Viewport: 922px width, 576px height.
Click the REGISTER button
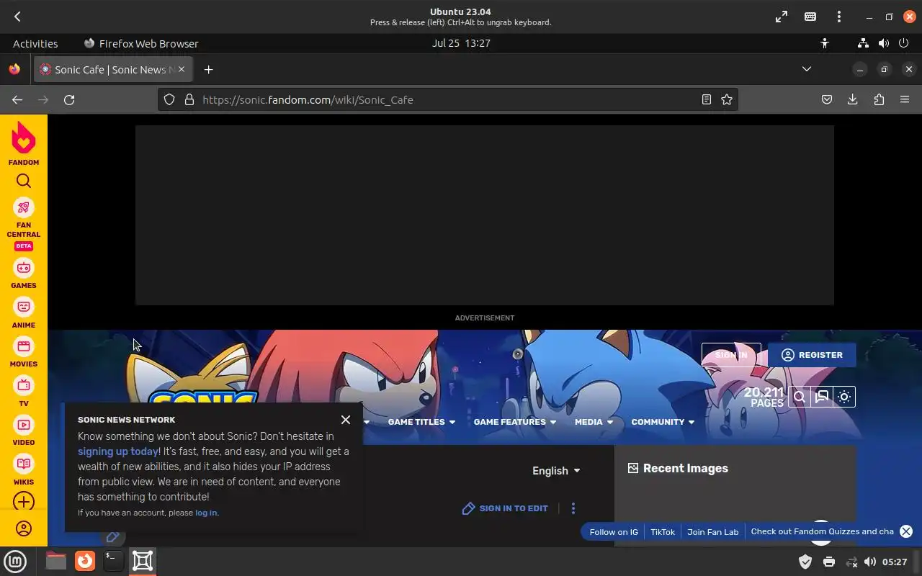pyautogui.click(x=812, y=355)
